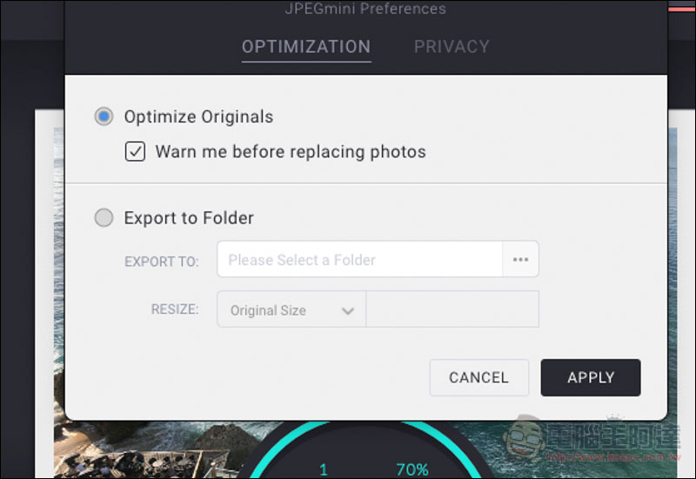The image size is (696, 479).
Task: Select the OPTIMIZATION tab
Action: click(x=306, y=47)
